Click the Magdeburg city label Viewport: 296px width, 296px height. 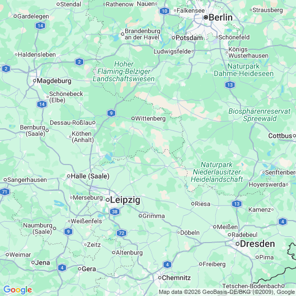[x=54, y=81]
